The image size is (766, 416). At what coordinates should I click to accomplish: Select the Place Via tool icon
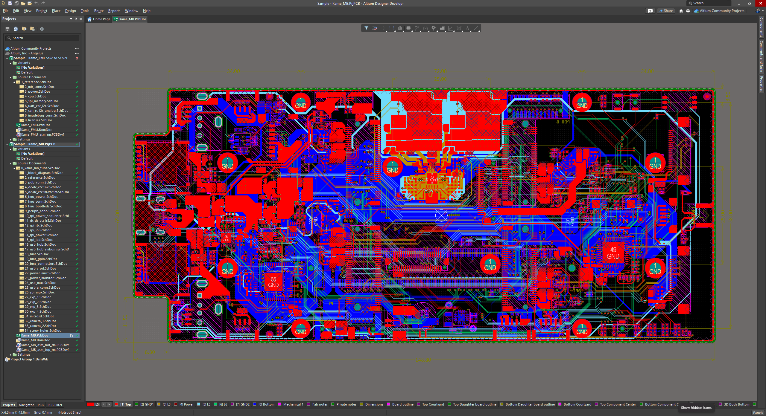click(x=434, y=28)
